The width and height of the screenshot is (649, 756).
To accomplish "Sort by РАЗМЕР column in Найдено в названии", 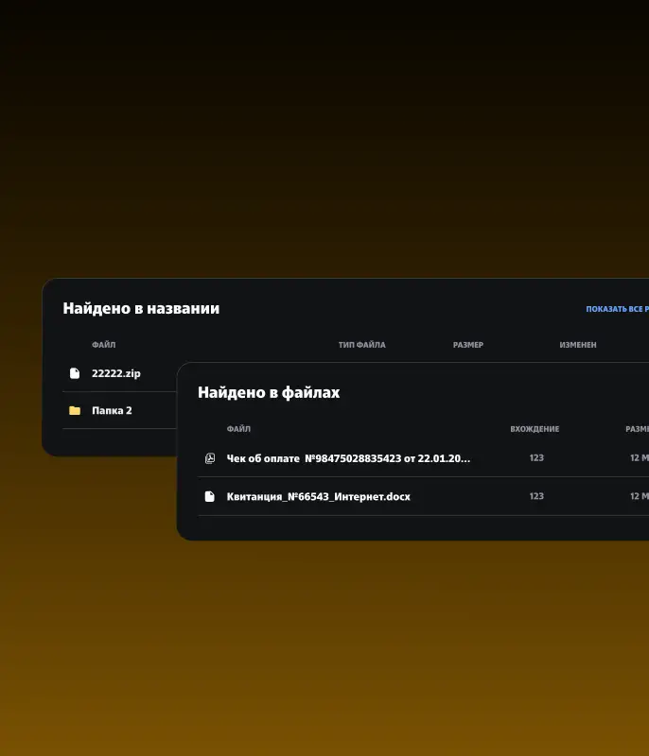I will point(468,345).
